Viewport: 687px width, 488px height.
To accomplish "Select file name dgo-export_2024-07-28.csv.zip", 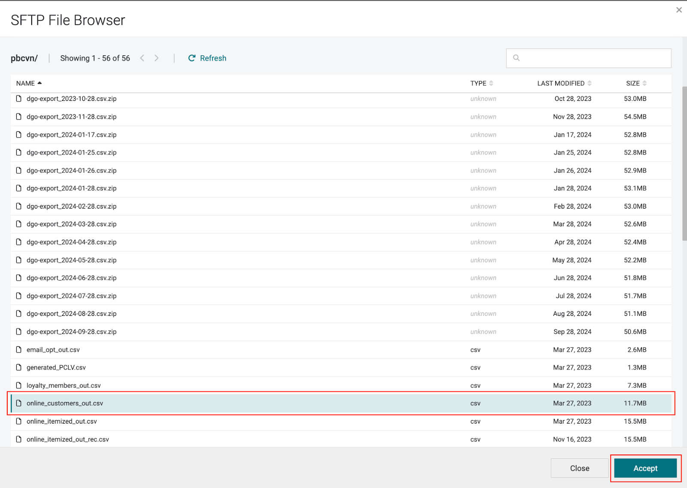I will click(x=72, y=296).
